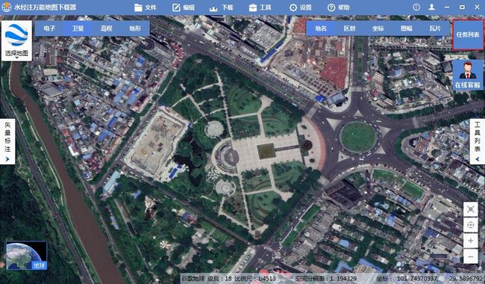Click the app logo icon in title bar
This screenshot has width=485, height=284.
tap(7, 7)
